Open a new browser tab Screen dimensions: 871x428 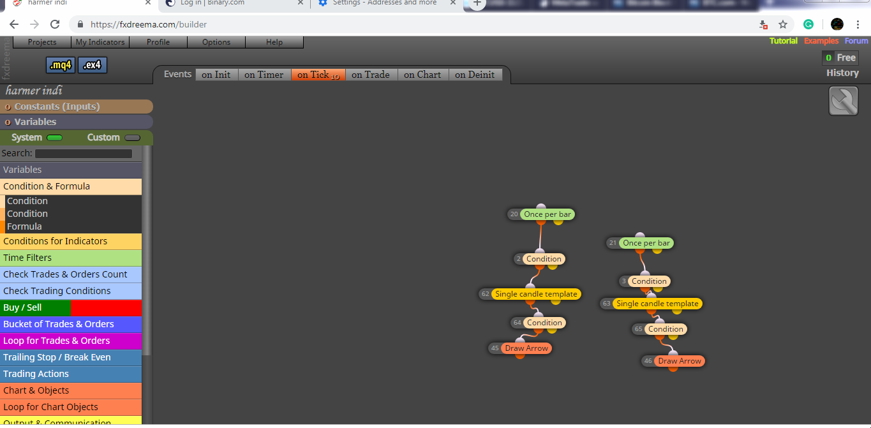click(x=477, y=3)
